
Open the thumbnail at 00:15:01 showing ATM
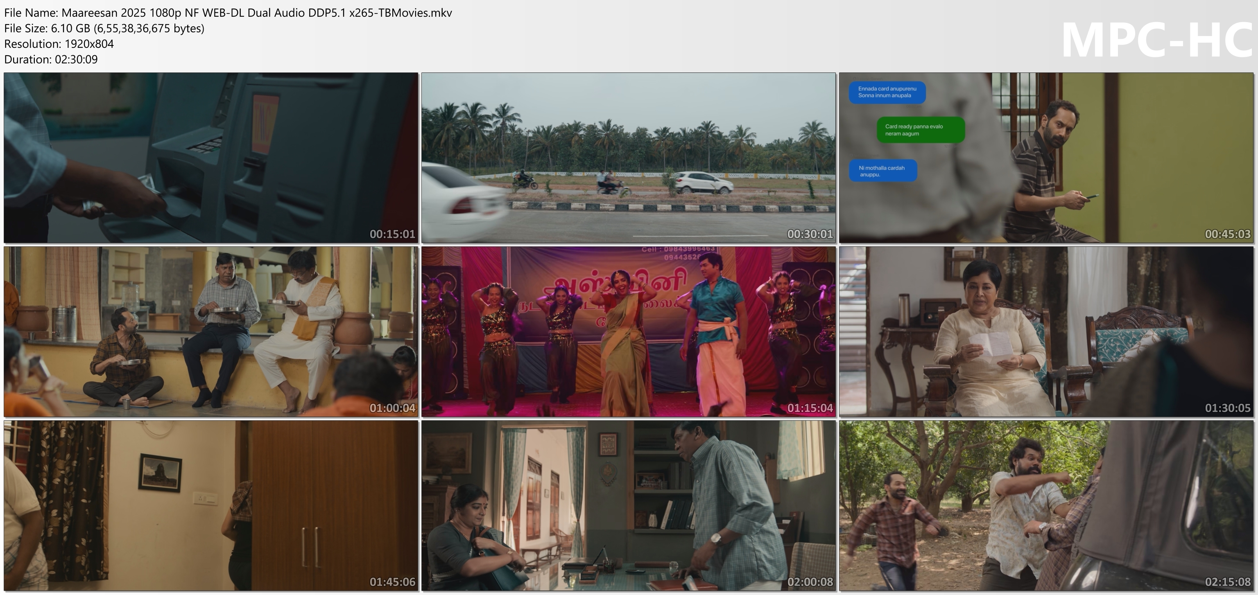coord(211,158)
